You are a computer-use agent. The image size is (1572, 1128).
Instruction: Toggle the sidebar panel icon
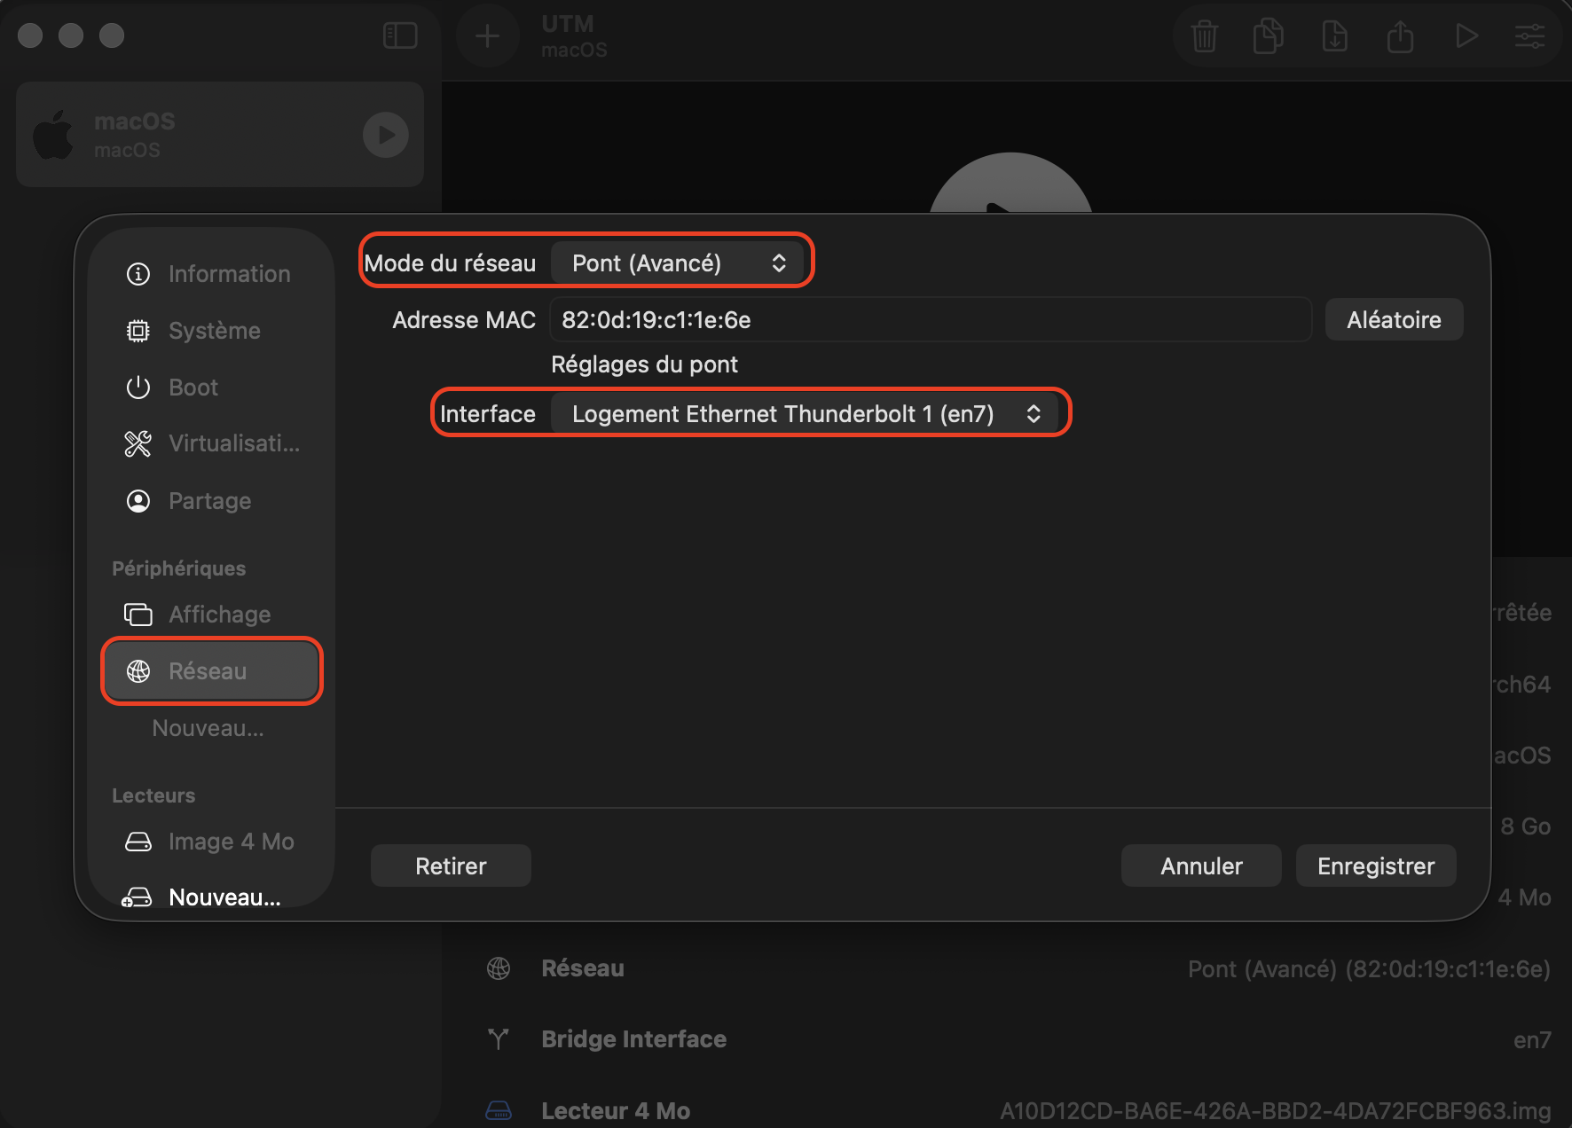pyautogui.click(x=400, y=35)
